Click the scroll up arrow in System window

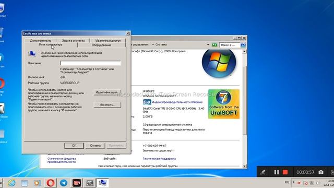point(244,52)
